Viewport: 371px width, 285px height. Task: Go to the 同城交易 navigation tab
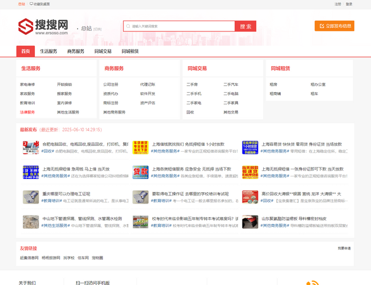pyautogui.click(x=103, y=51)
